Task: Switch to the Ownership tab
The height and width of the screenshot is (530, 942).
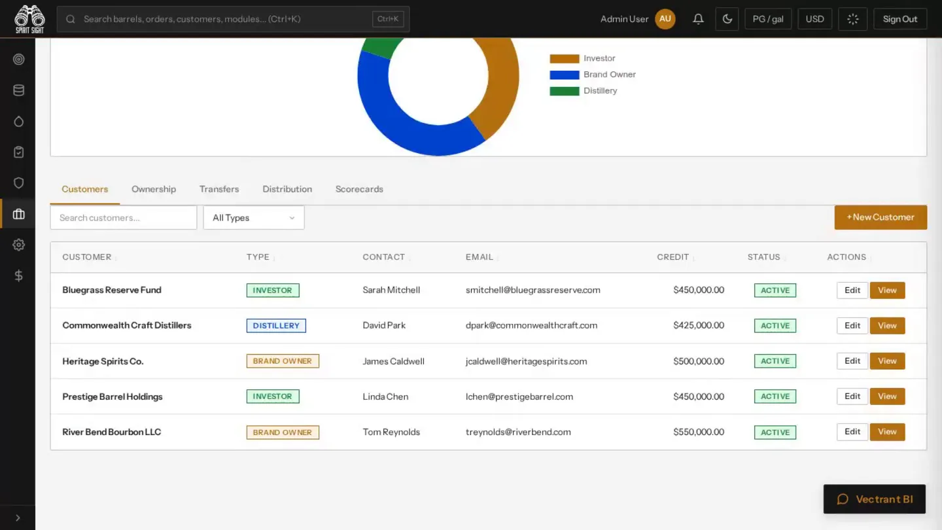Action: 154,189
